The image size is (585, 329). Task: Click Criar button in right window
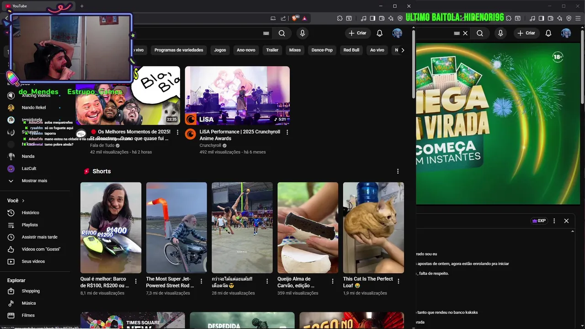(526, 33)
